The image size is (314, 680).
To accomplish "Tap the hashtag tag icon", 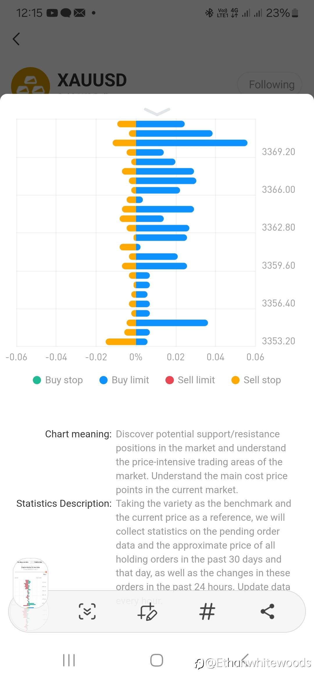I will coord(207,611).
